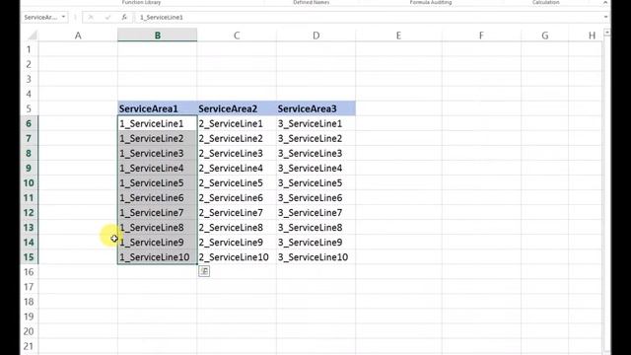Click cell containing 2_ServiceLine5
The height and width of the screenshot is (355, 631).
237,183
